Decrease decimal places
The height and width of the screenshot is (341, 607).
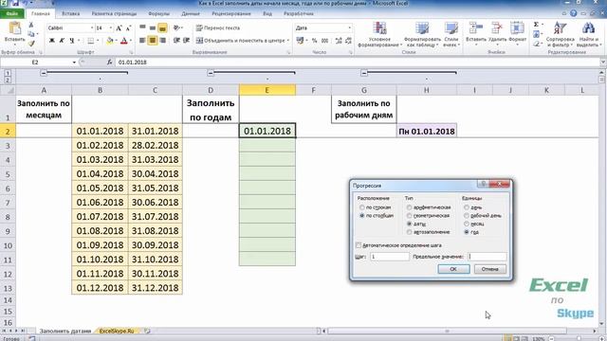point(348,40)
